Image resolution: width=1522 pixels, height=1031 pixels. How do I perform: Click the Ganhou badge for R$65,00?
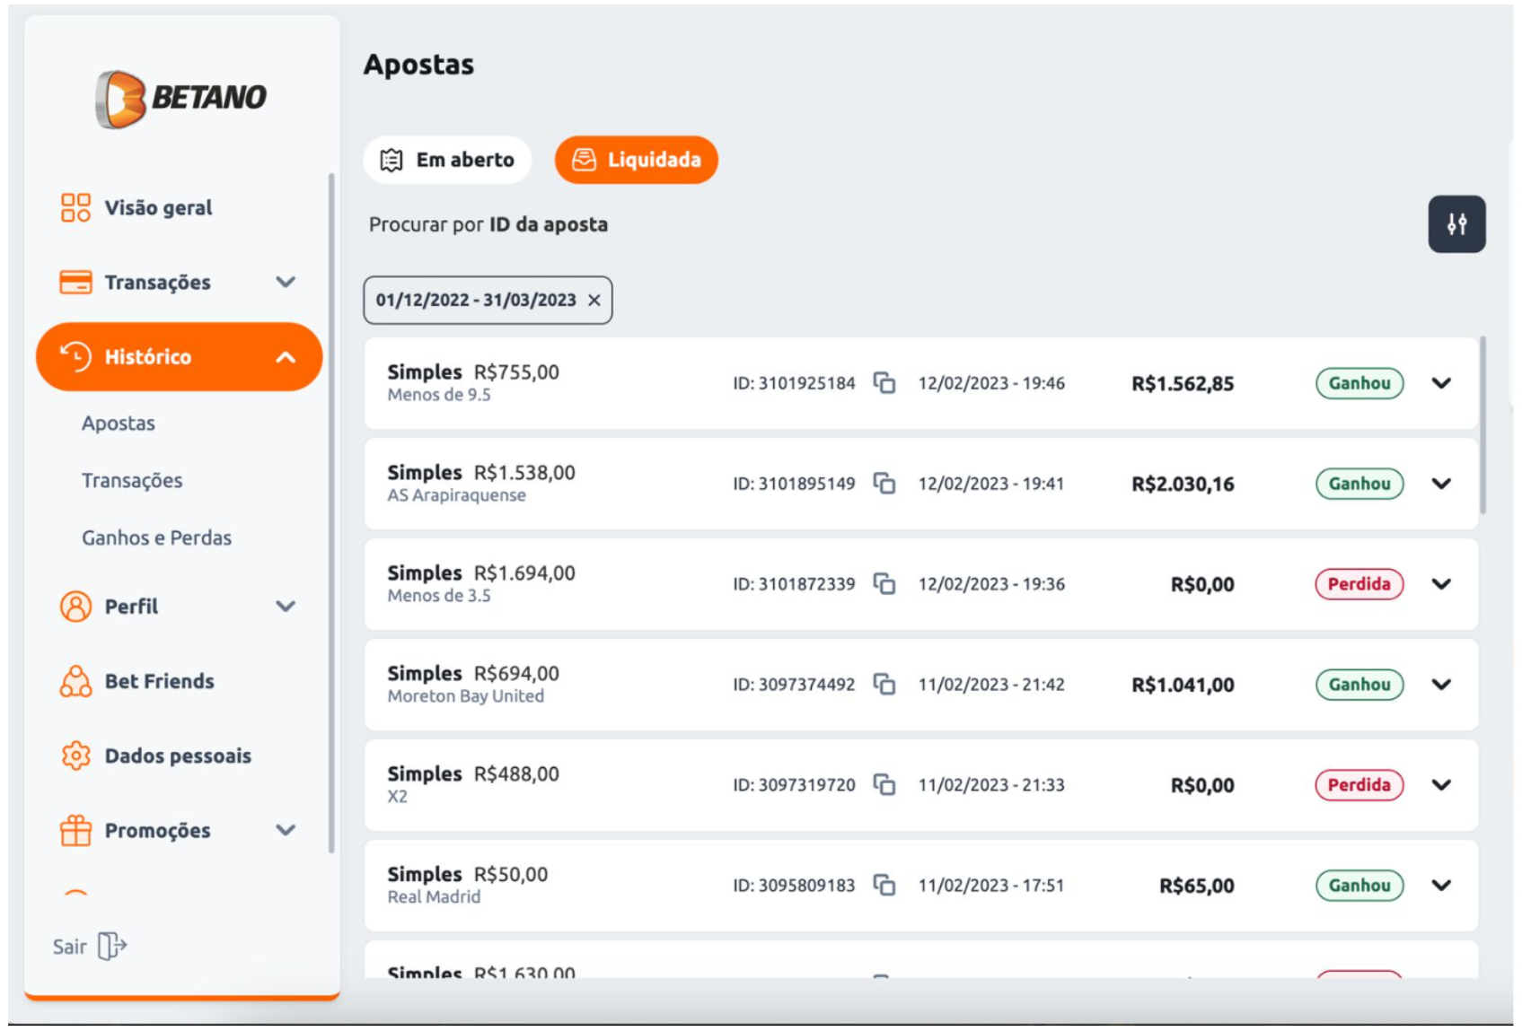pos(1359,886)
